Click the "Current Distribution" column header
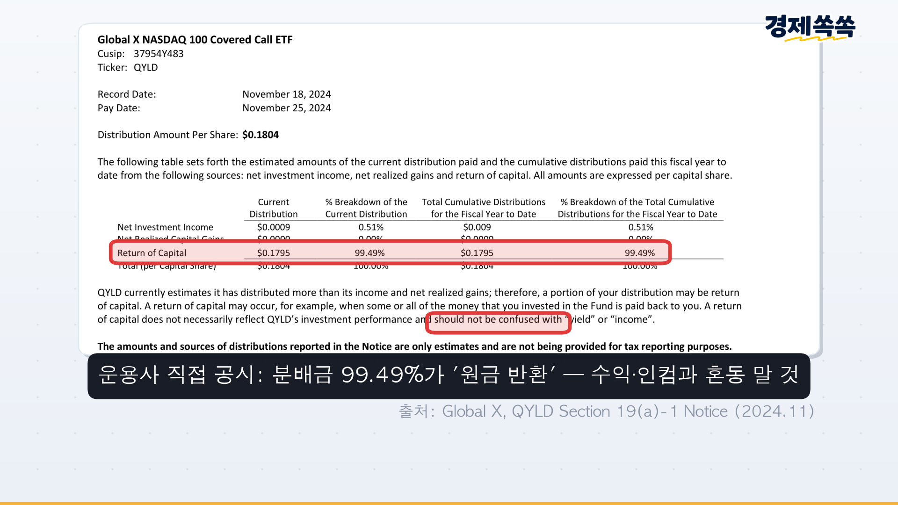Image resolution: width=898 pixels, height=505 pixels. point(274,208)
